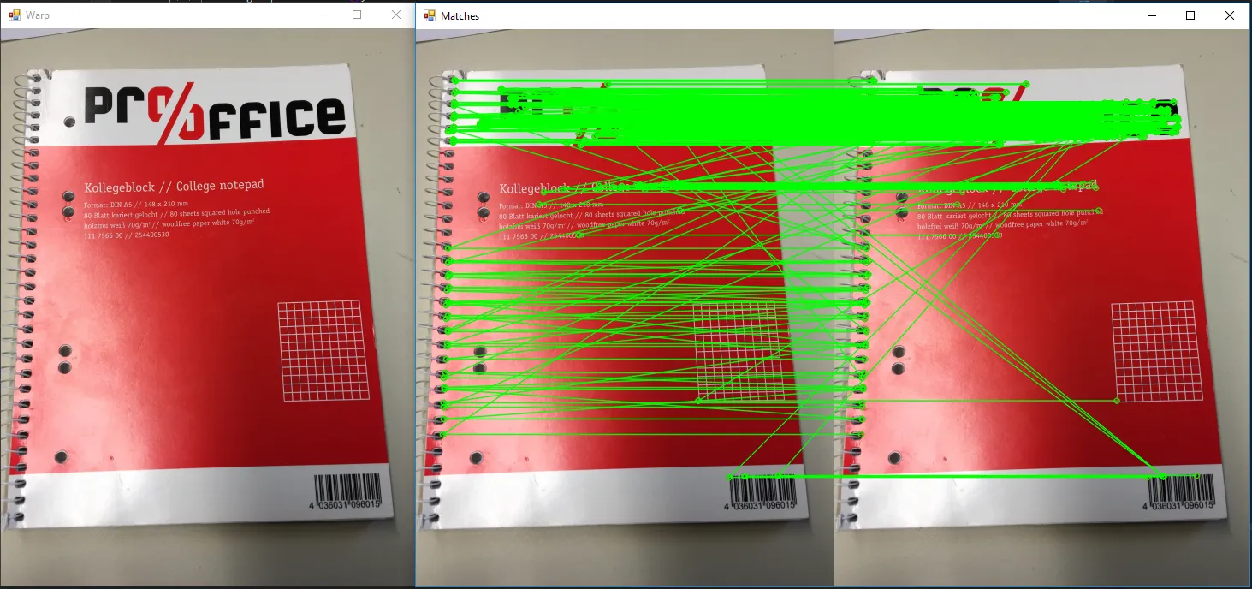
Task: Click the Warp window title text
Action: pyautogui.click(x=38, y=15)
